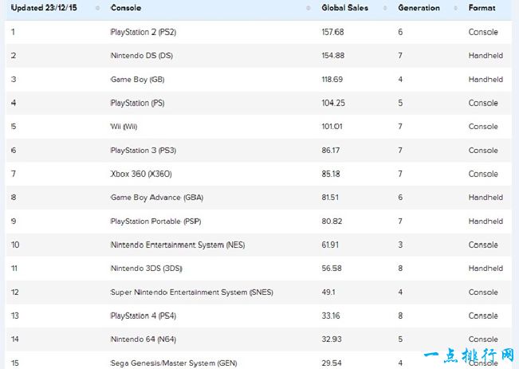Select the Game Boy (GB) console name

(137, 80)
